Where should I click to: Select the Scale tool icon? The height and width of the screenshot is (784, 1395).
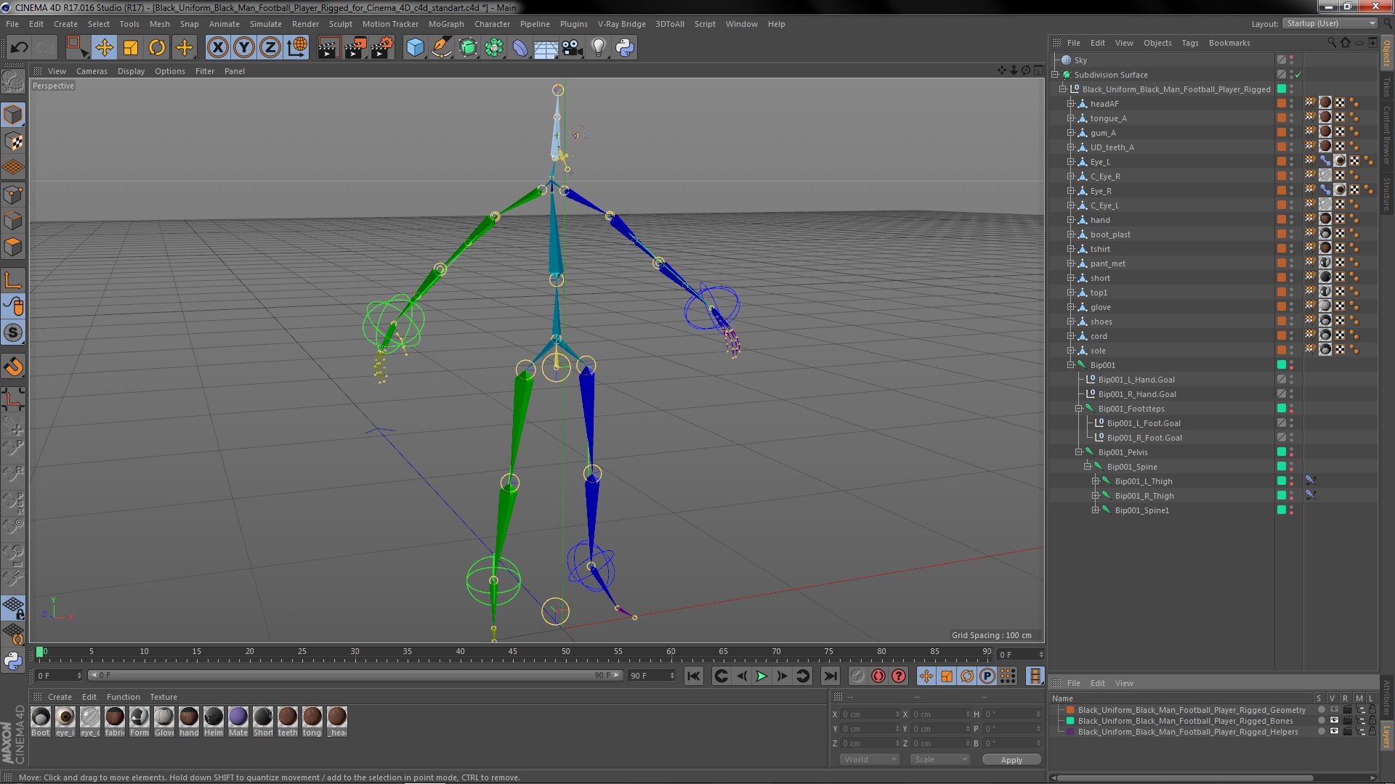[x=131, y=48]
